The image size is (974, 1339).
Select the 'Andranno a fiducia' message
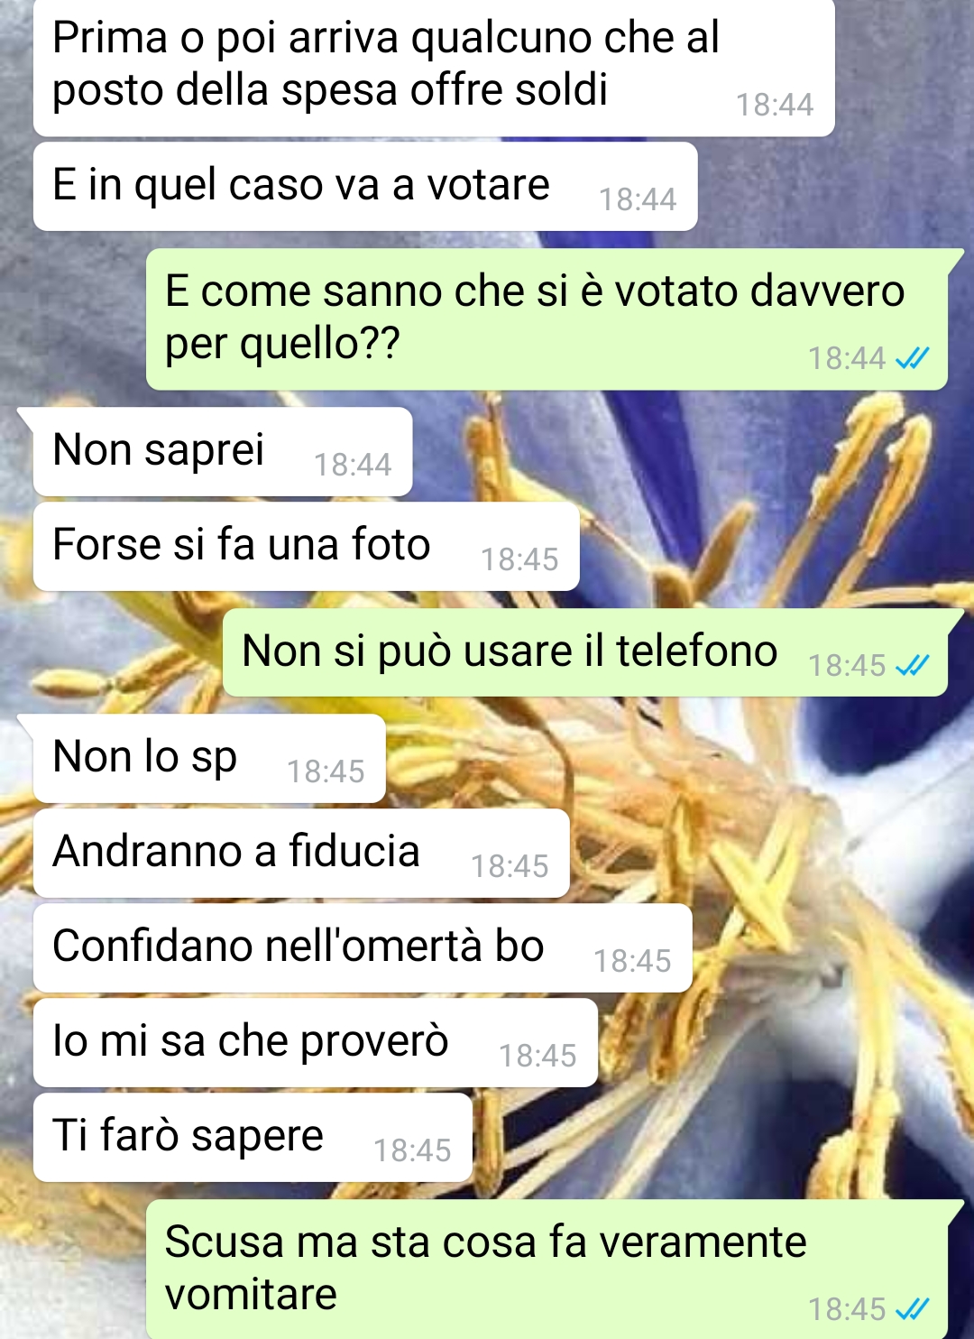click(301, 854)
